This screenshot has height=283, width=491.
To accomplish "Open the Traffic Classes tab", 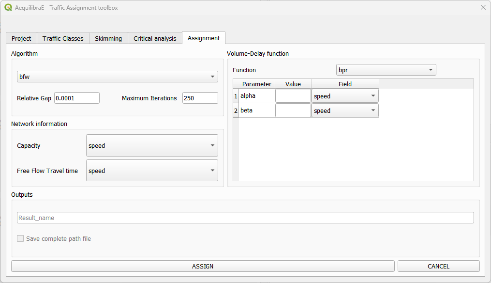I will (x=63, y=38).
